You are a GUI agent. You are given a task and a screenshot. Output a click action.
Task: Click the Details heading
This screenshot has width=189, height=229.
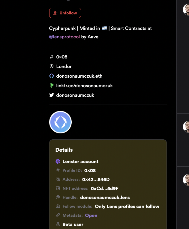(x=64, y=150)
